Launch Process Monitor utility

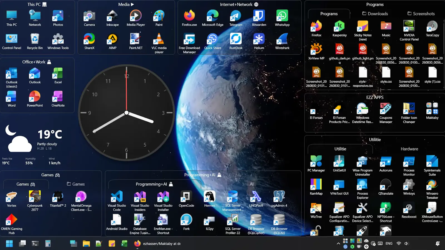(x=409, y=166)
